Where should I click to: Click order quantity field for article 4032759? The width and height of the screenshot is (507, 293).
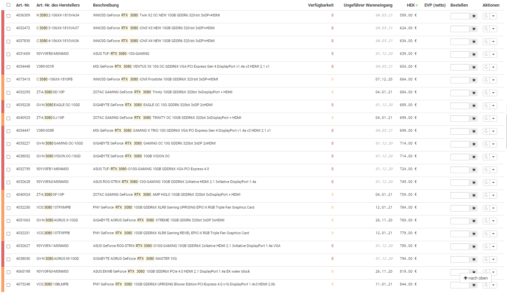460,170
